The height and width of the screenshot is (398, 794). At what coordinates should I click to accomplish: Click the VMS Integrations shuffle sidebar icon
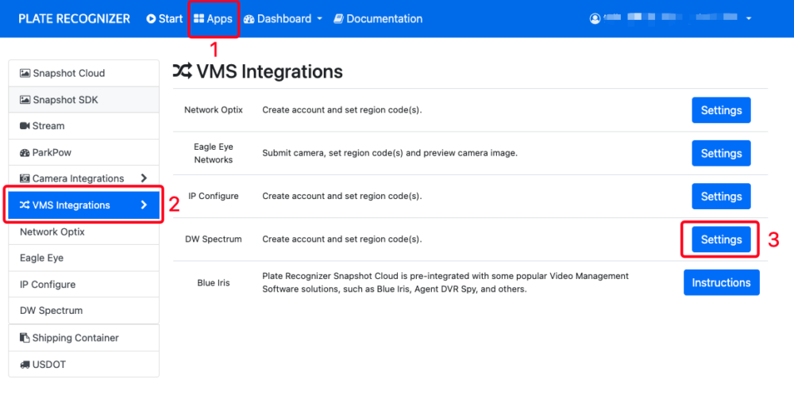point(25,205)
